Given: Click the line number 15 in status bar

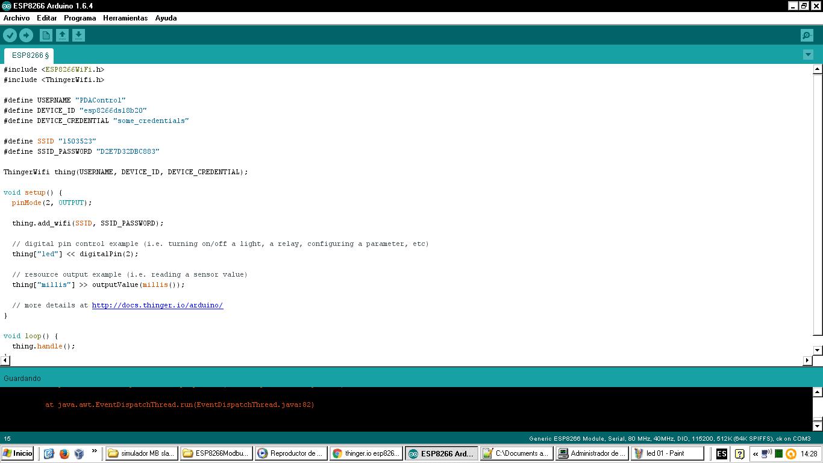Looking at the screenshot, I should (x=7, y=438).
